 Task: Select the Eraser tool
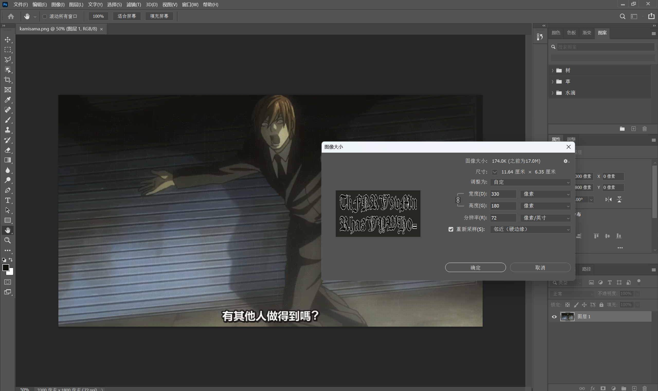click(8, 150)
